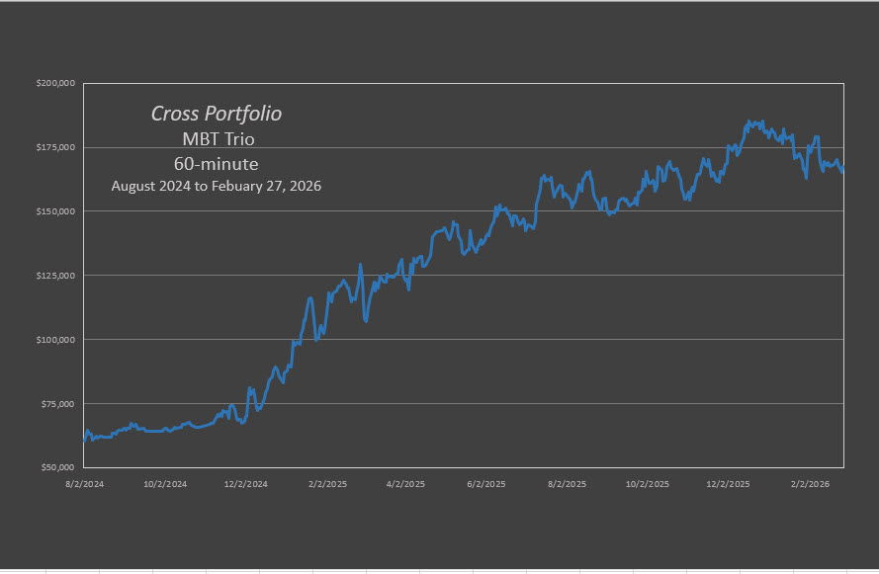
Task: Select the $125,000 y-axis label
Action: pyautogui.click(x=55, y=276)
